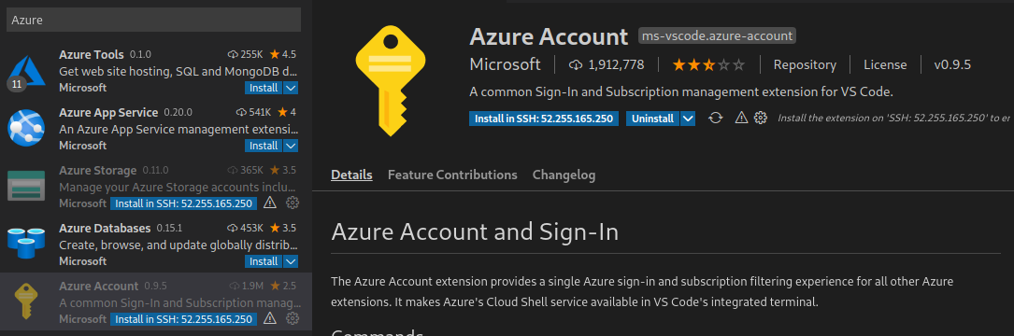Open the gear icon in the Azure Account header
1014x336 pixels.
click(x=761, y=119)
